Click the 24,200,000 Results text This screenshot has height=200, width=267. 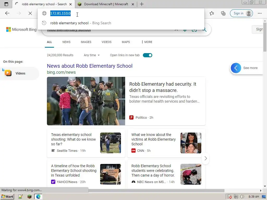tap(60, 55)
